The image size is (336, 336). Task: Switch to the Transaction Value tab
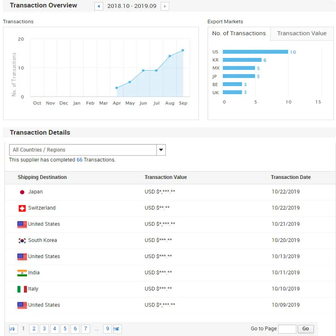click(x=302, y=34)
